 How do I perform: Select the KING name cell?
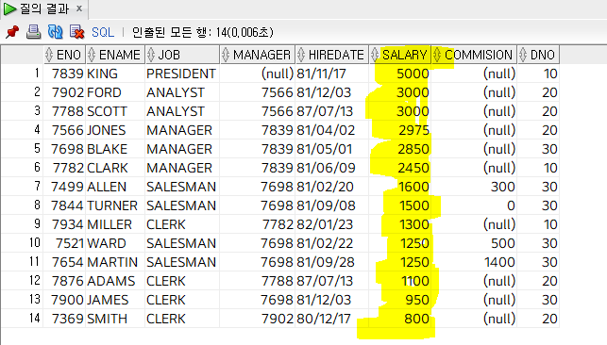pyautogui.click(x=115, y=74)
